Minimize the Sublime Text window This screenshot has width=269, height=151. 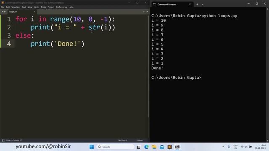pos(129,3)
